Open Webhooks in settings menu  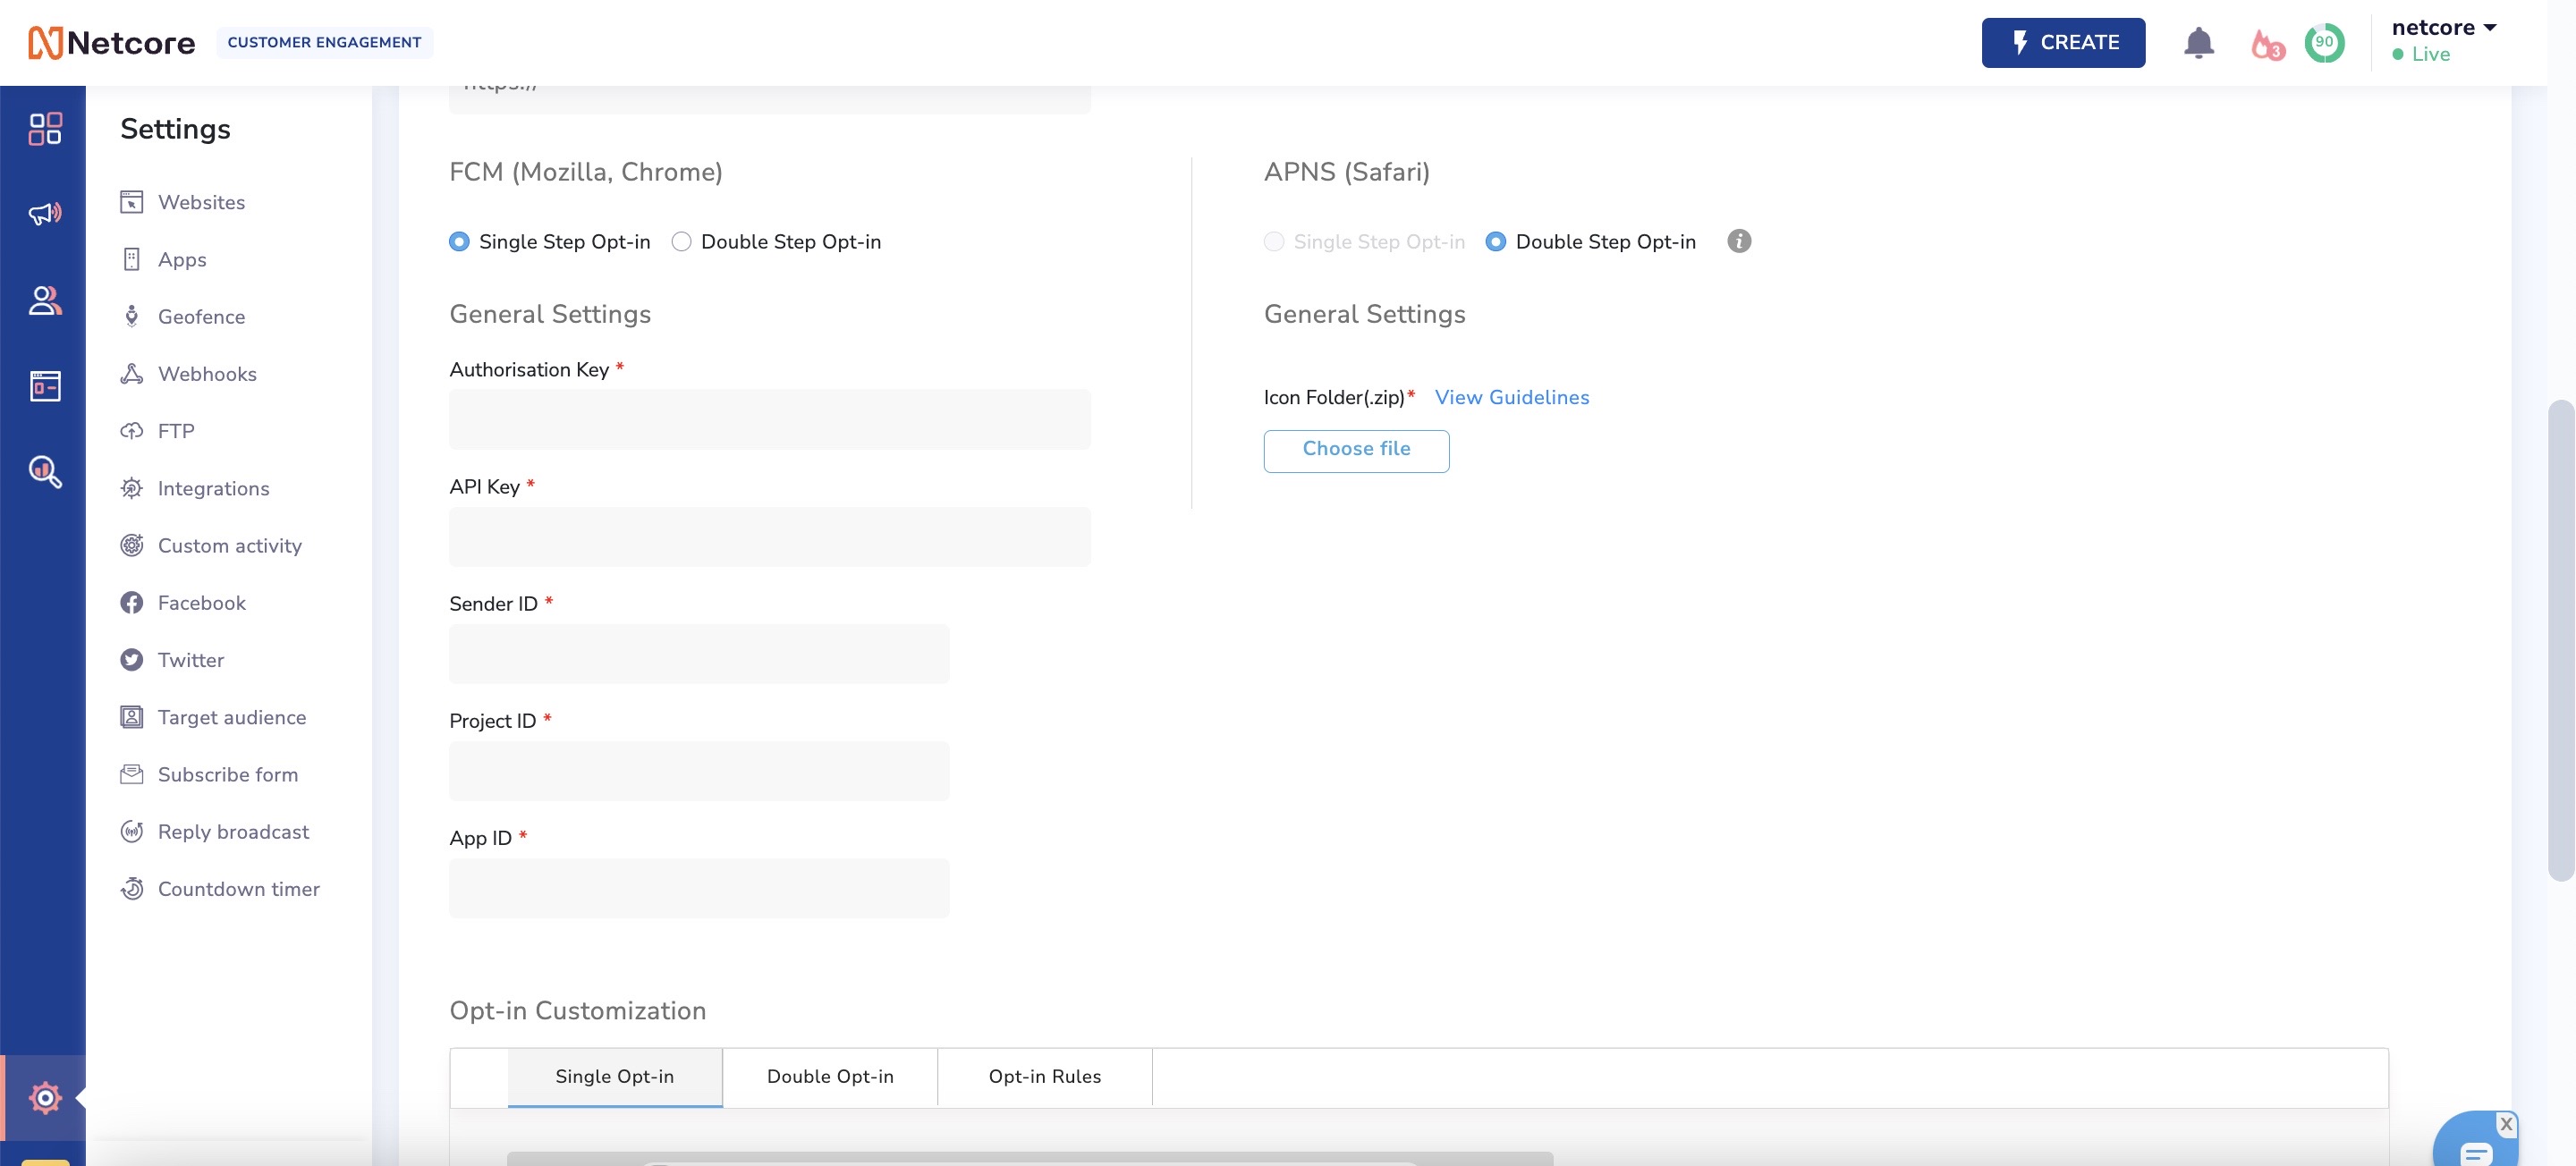[207, 374]
